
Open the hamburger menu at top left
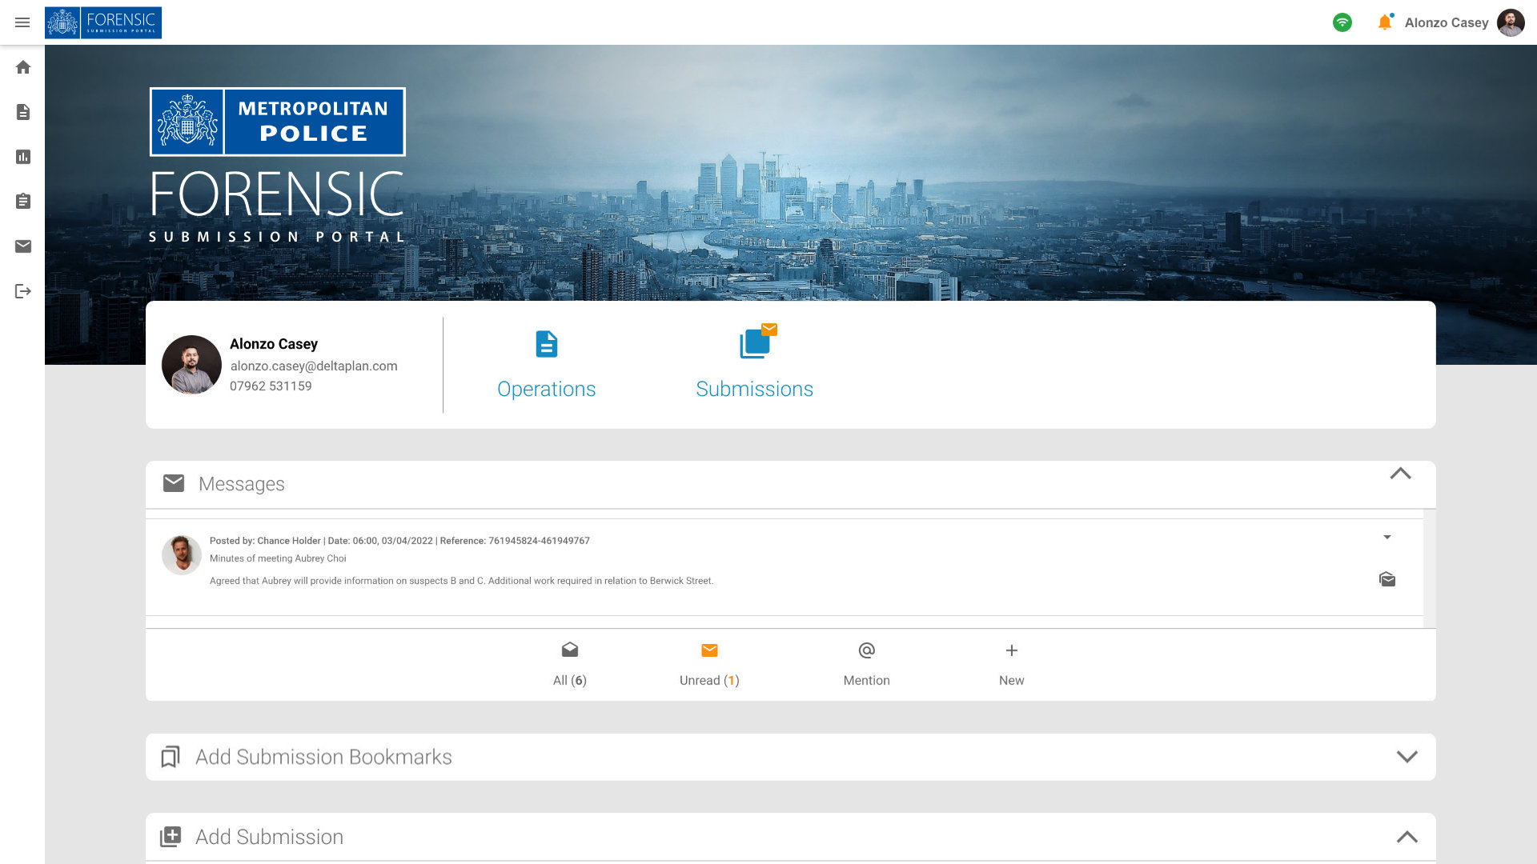pos(22,22)
